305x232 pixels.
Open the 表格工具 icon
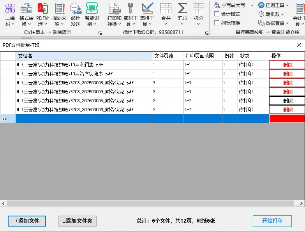[x=147, y=8]
